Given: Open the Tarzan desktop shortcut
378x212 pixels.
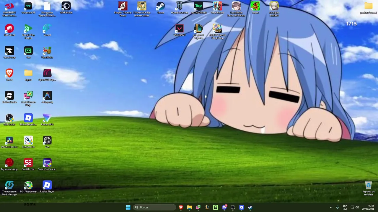Looking at the screenshot, I should coord(255,8).
